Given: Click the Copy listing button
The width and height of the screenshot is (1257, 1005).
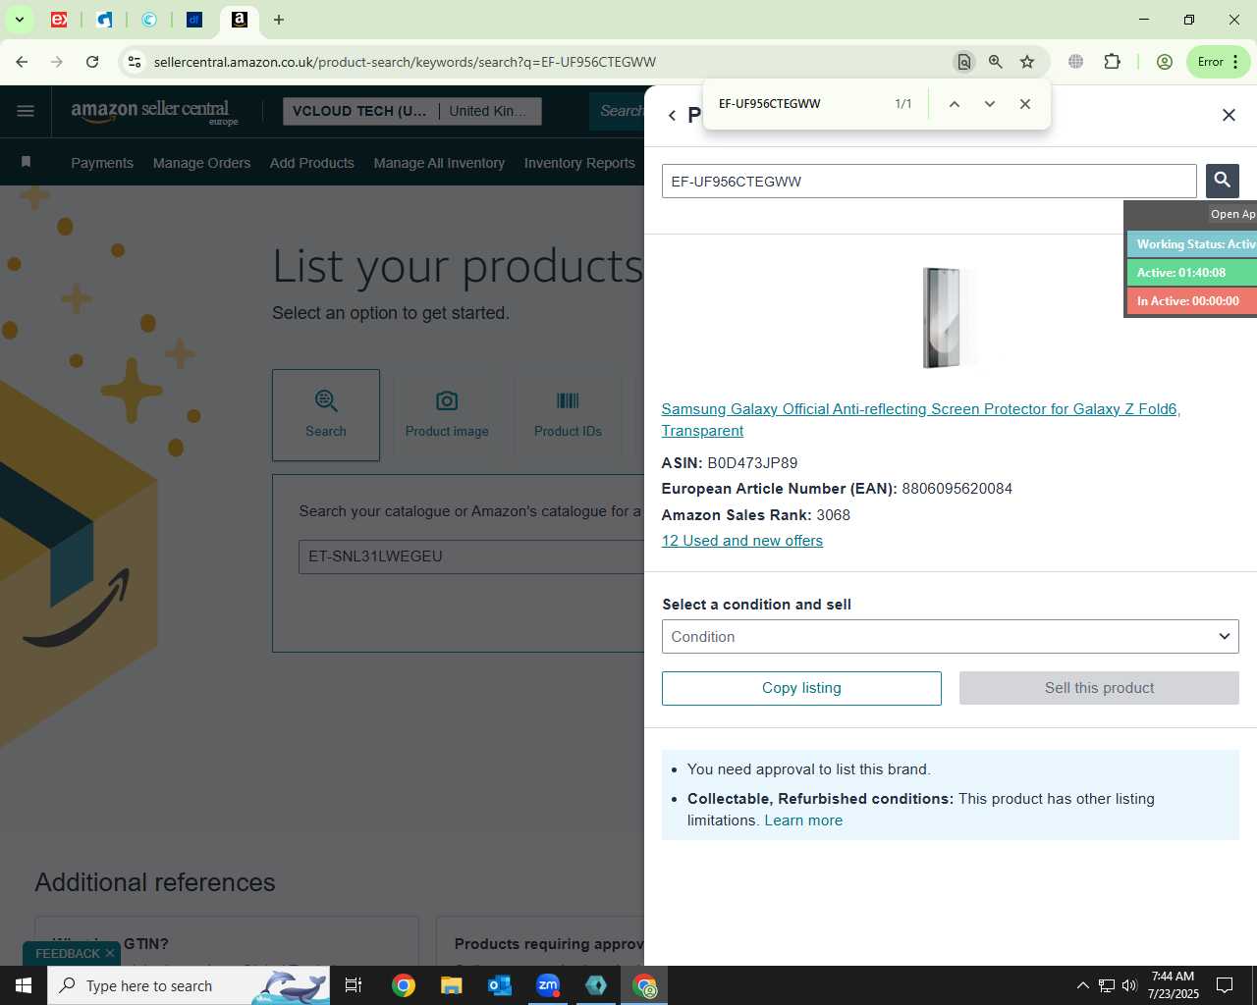Looking at the screenshot, I should point(801,688).
